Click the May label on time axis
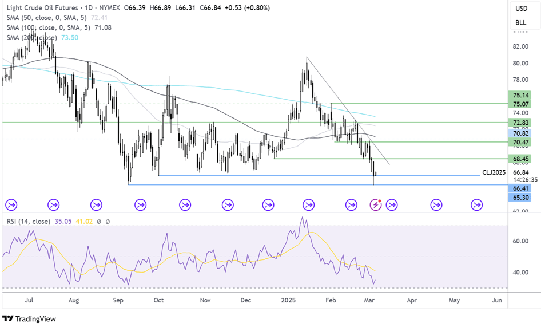Viewport: 541px width, 327px height. pyautogui.click(x=454, y=300)
